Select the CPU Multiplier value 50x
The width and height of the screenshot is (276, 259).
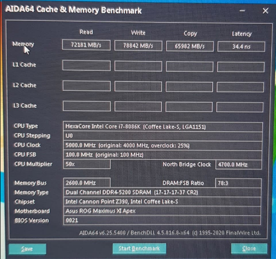pyautogui.click(x=87, y=164)
